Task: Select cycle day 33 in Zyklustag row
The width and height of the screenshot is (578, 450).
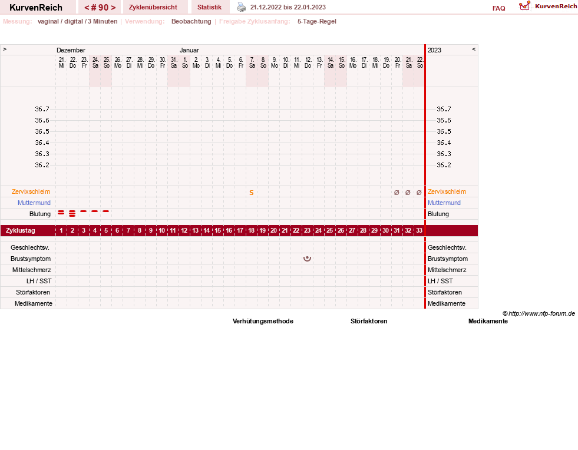Action: [419, 230]
